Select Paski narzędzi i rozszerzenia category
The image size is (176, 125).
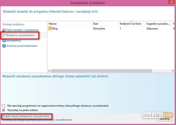pos(22,30)
